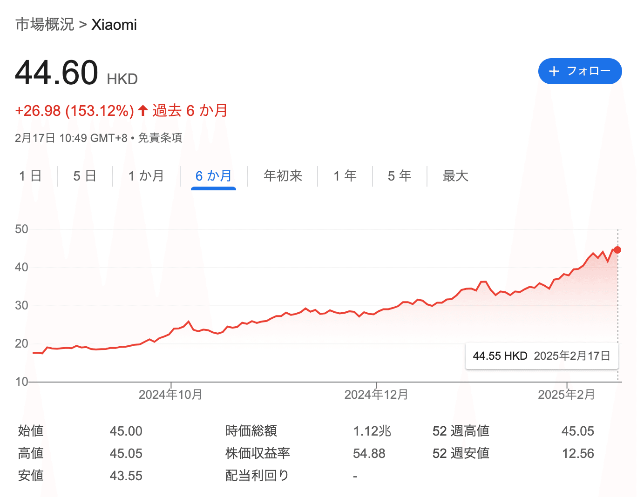Click the red up arrow beside the change
The height and width of the screenshot is (497, 637).
143,111
